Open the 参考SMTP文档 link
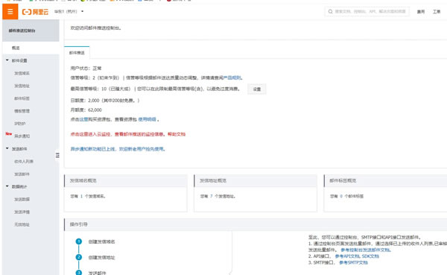Viewport: 447px width, 275px height. 353,262
